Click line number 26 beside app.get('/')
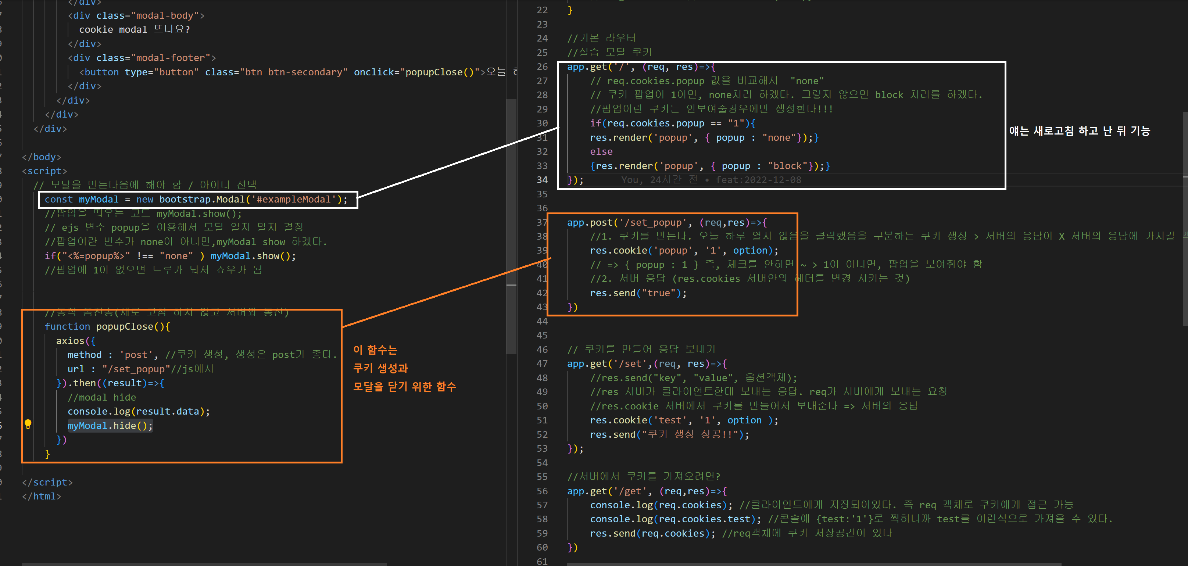The width and height of the screenshot is (1188, 566). tap(542, 67)
